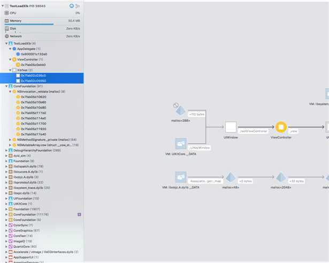This screenshot has height=263, width=329.
Task: Collapse the XibTest (2) group
Action: click(10, 70)
